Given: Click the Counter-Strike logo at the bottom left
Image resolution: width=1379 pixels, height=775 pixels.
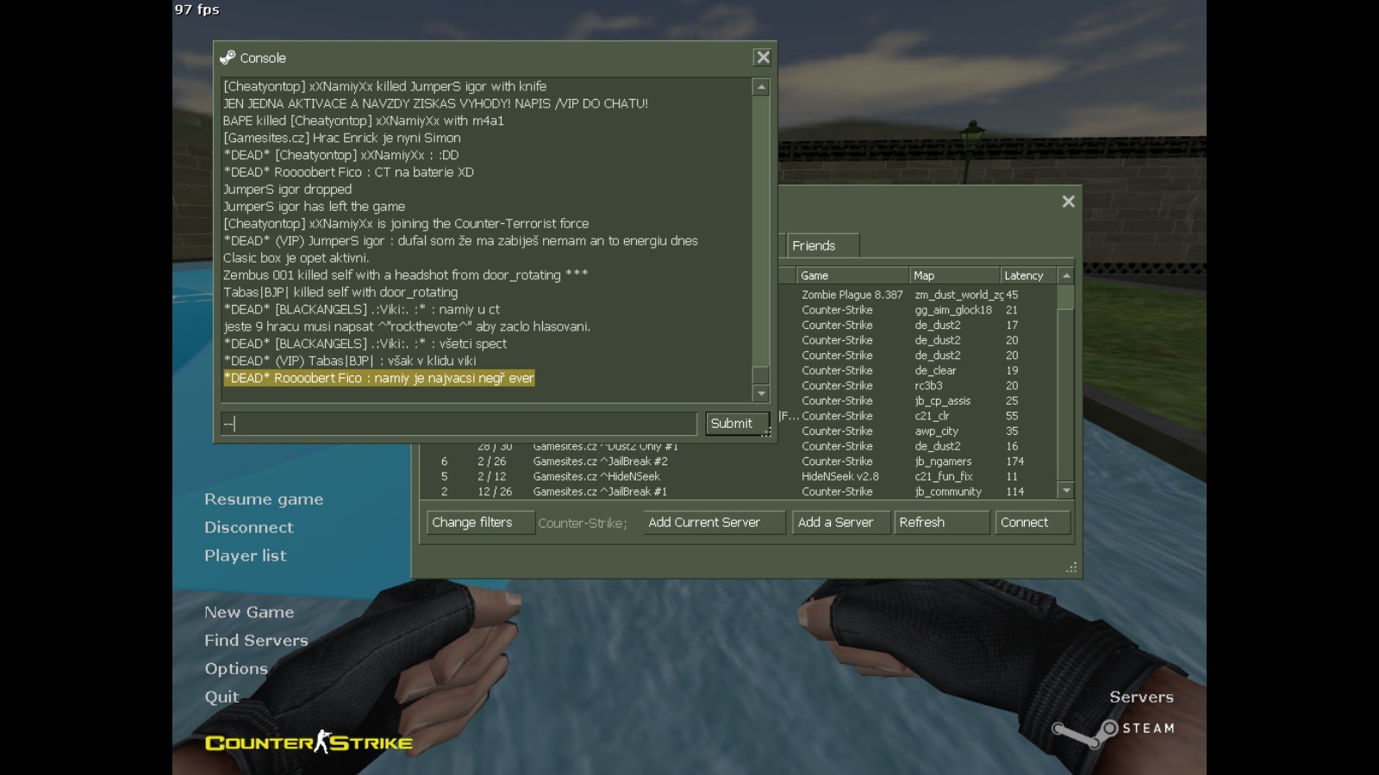Looking at the screenshot, I should 309,742.
